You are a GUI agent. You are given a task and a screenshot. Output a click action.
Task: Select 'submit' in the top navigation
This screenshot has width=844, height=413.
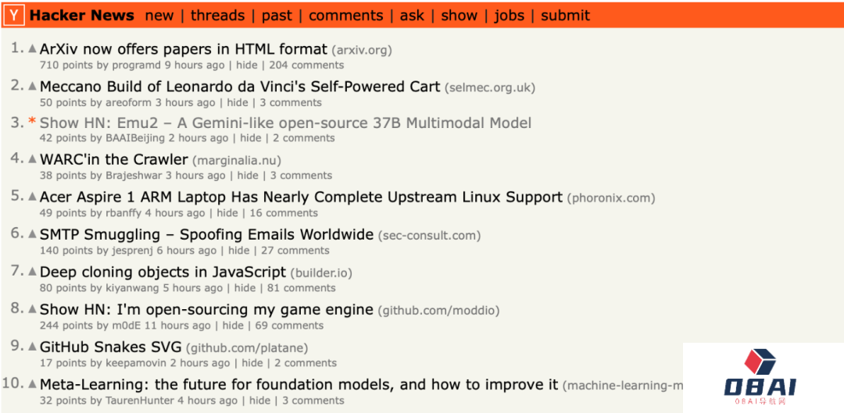coord(565,16)
